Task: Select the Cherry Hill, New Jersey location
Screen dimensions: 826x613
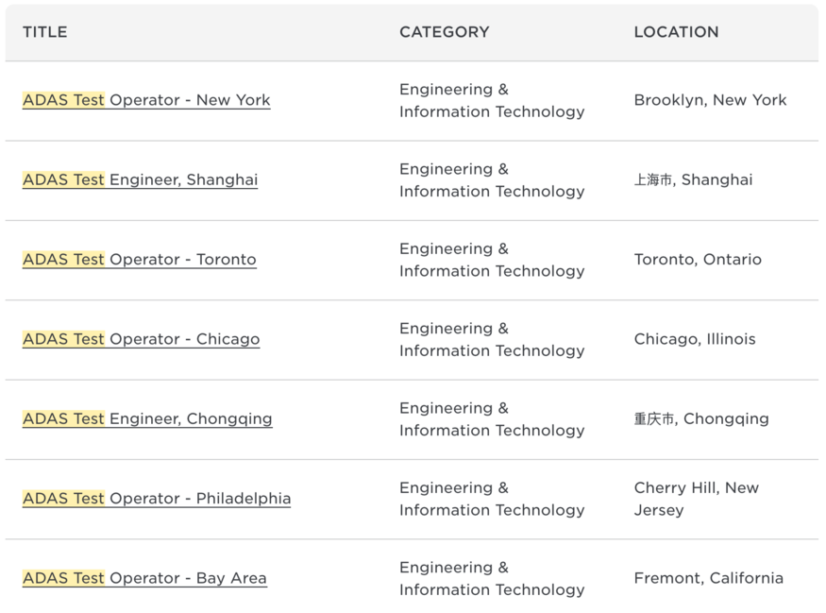Action: point(697,499)
